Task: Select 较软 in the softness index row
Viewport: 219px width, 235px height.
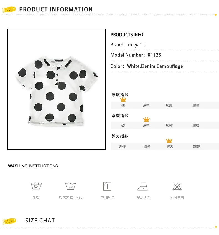Action: [169, 125]
